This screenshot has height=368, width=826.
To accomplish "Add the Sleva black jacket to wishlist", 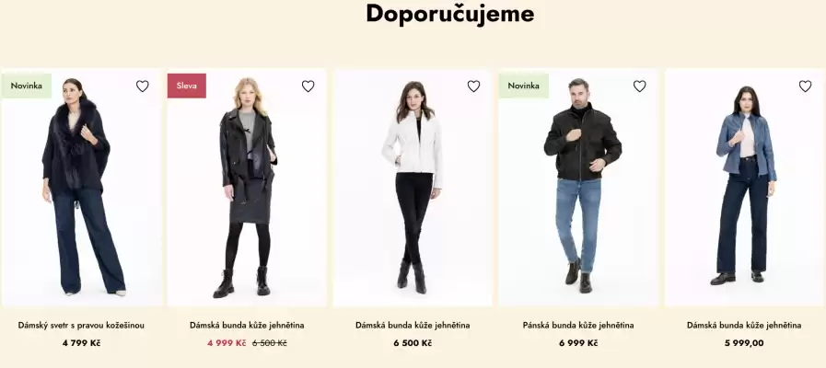I will pos(308,86).
